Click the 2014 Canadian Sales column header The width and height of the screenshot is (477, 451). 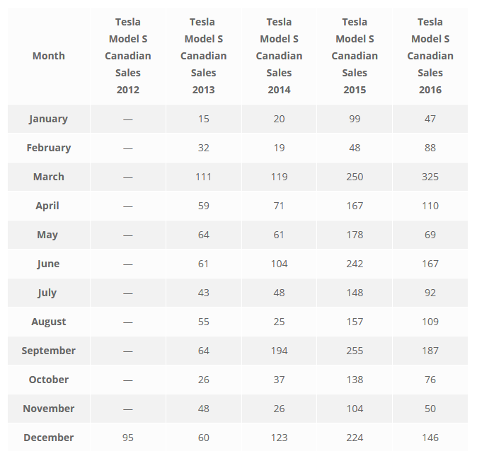click(x=279, y=56)
